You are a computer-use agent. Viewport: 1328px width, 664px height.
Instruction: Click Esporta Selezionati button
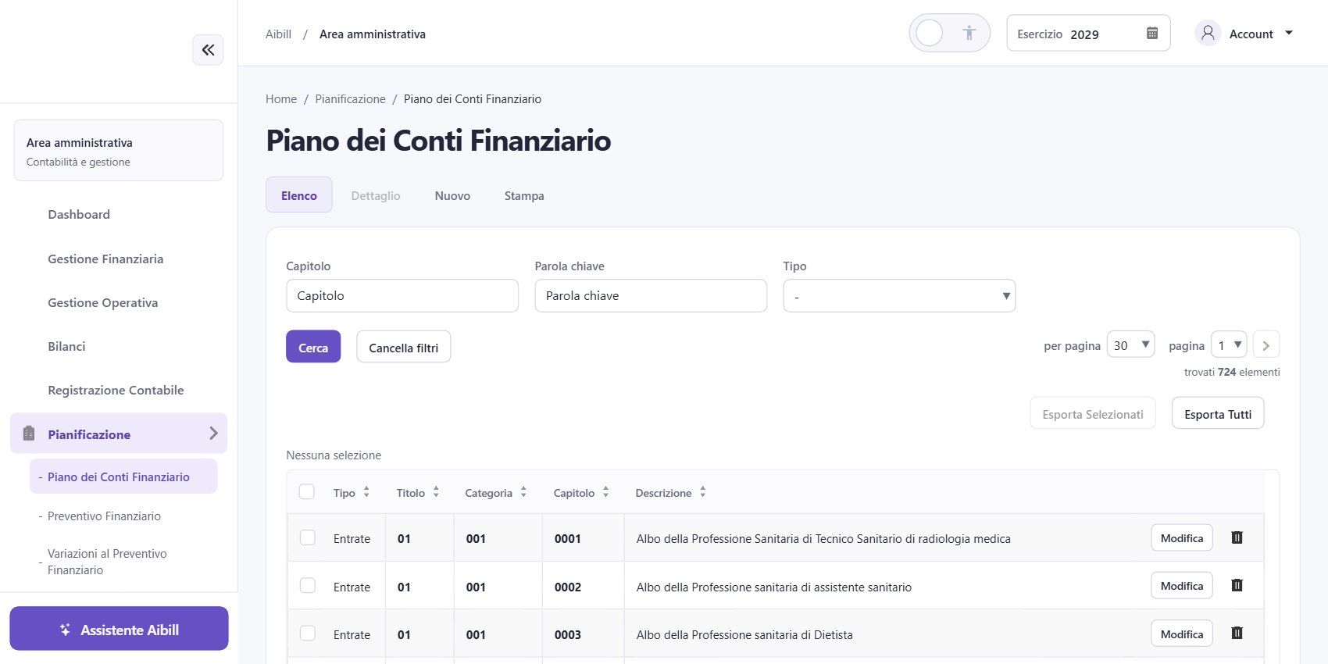(x=1093, y=413)
